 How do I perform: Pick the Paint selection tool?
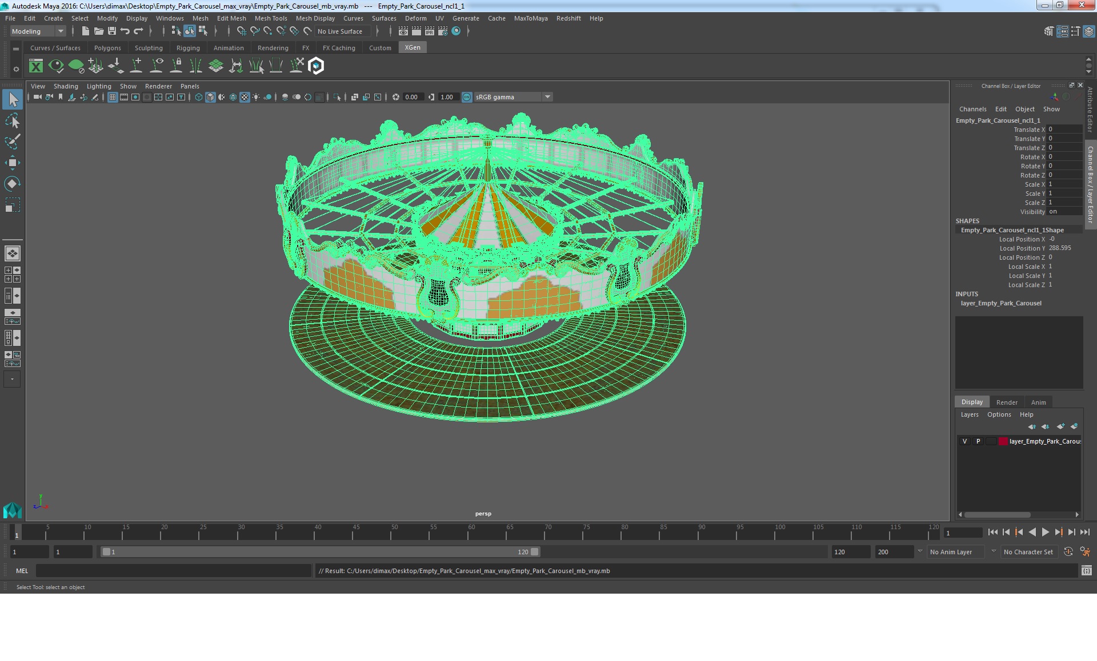coord(12,142)
